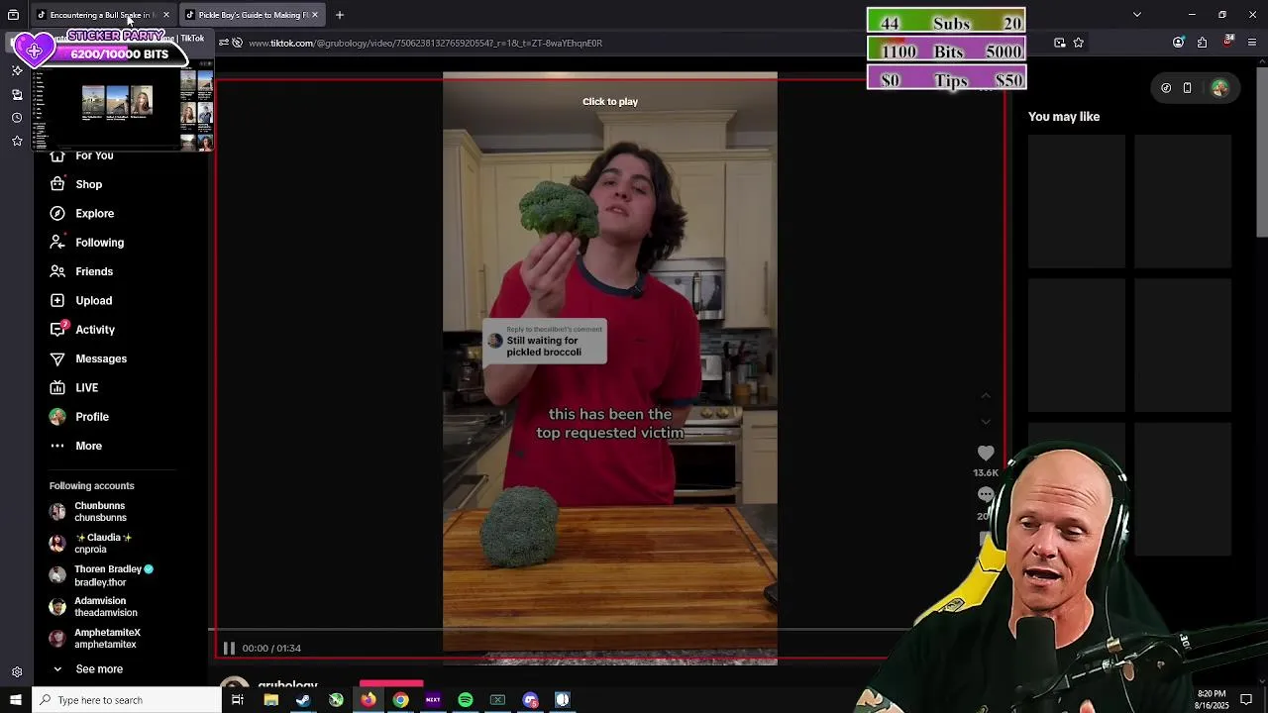This screenshot has height=713, width=1268.
Task: Bookmark this page with star
Action: [x=1079, y=43]
